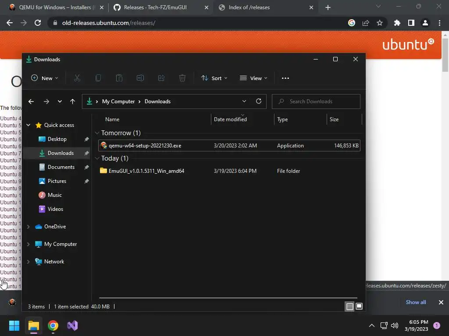Click the Search Downloads field
Viewport: 449px width, 336px height.
point(316,101)
